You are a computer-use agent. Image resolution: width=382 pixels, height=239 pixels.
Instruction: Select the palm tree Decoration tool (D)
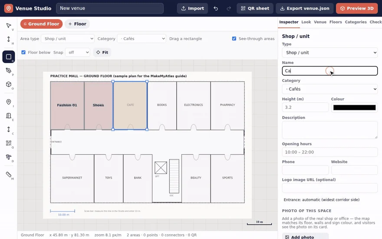tap(9, 157)
